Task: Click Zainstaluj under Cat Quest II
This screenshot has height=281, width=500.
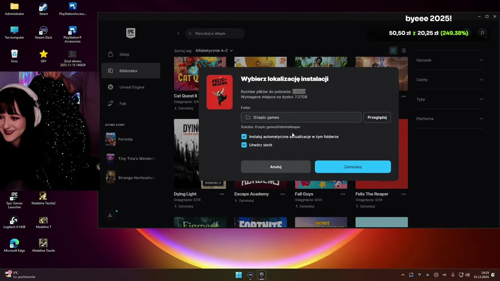Action: point(184,108)
